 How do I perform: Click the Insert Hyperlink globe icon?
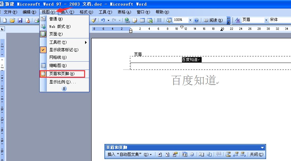127,20
